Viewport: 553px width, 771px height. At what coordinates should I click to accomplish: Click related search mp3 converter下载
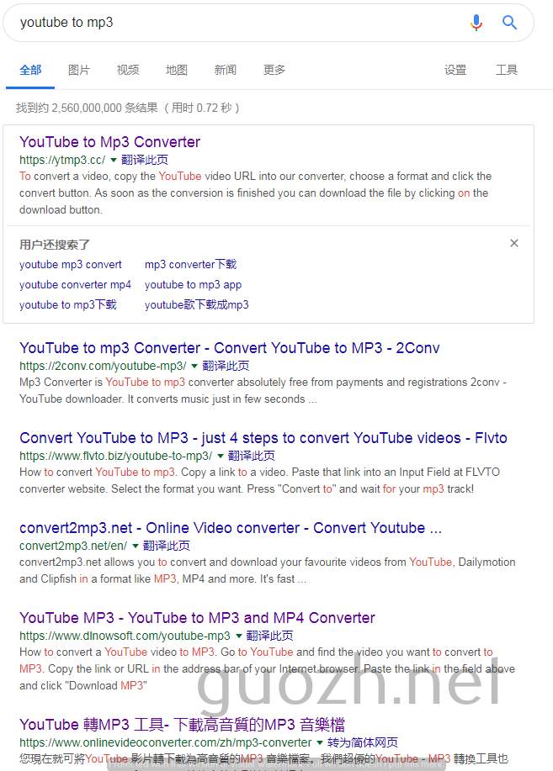tap(190, 265)
